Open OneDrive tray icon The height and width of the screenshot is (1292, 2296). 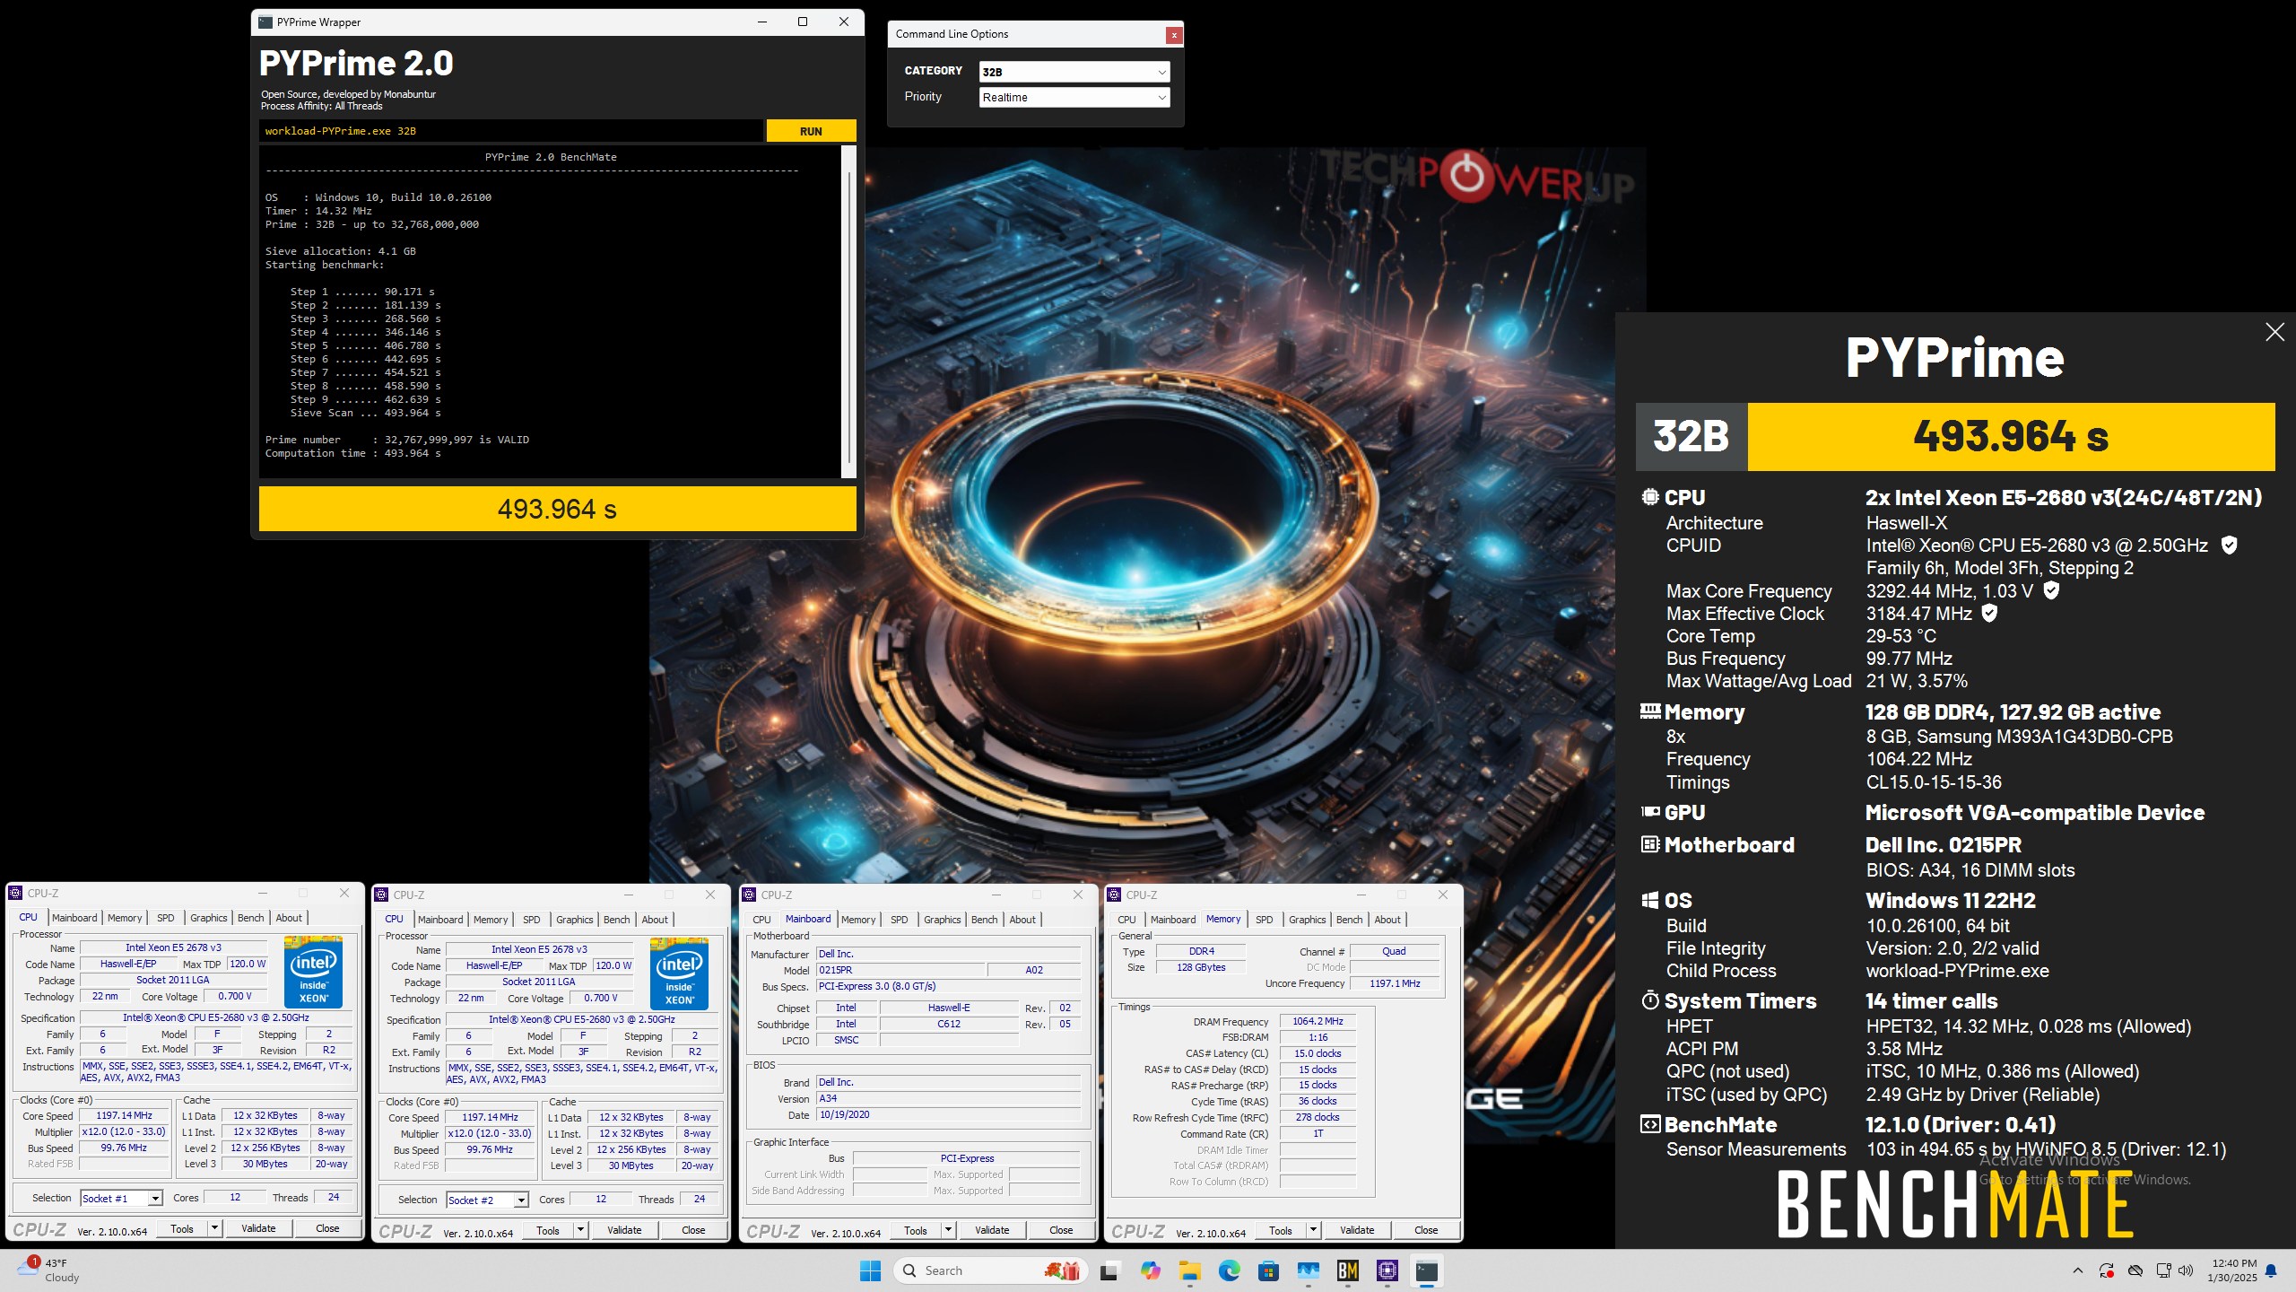click(x=2135, y=1270)
